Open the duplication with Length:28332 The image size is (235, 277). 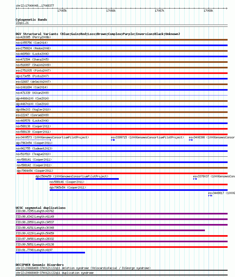[x=122, y=241]
